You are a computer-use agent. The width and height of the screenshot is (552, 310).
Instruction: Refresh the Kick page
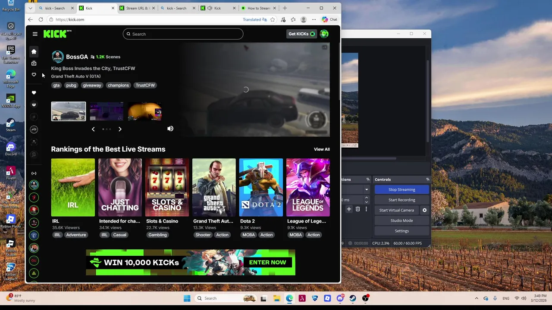click(41, 19)
